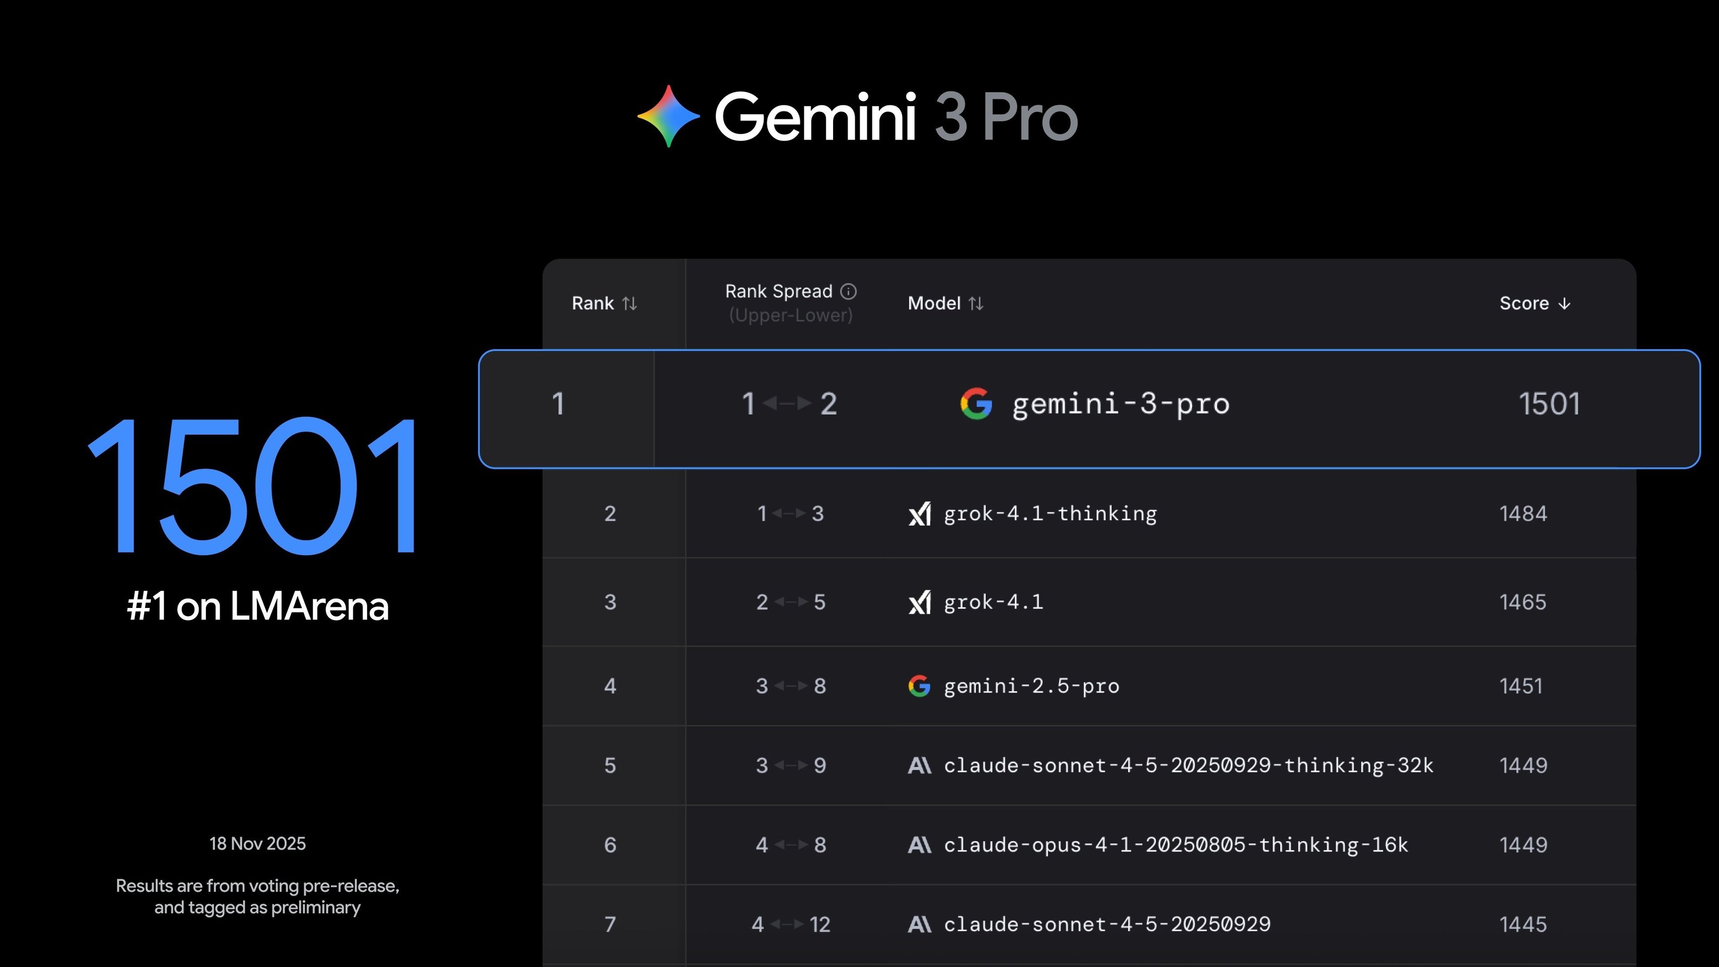Click the xAI icon beside grok-4.1
Screen dimensions: 1719x967
point(920,601)
